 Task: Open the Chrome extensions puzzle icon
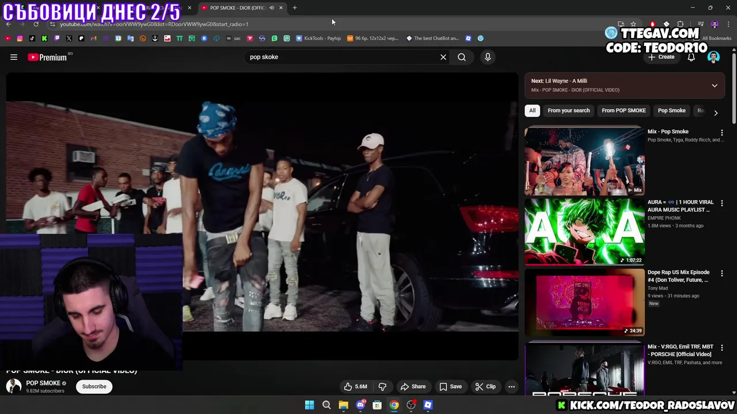point(680,24)
